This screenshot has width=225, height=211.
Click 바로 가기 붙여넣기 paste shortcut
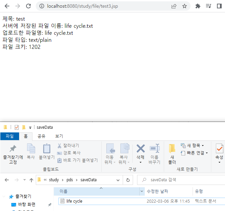click(78, 160)
